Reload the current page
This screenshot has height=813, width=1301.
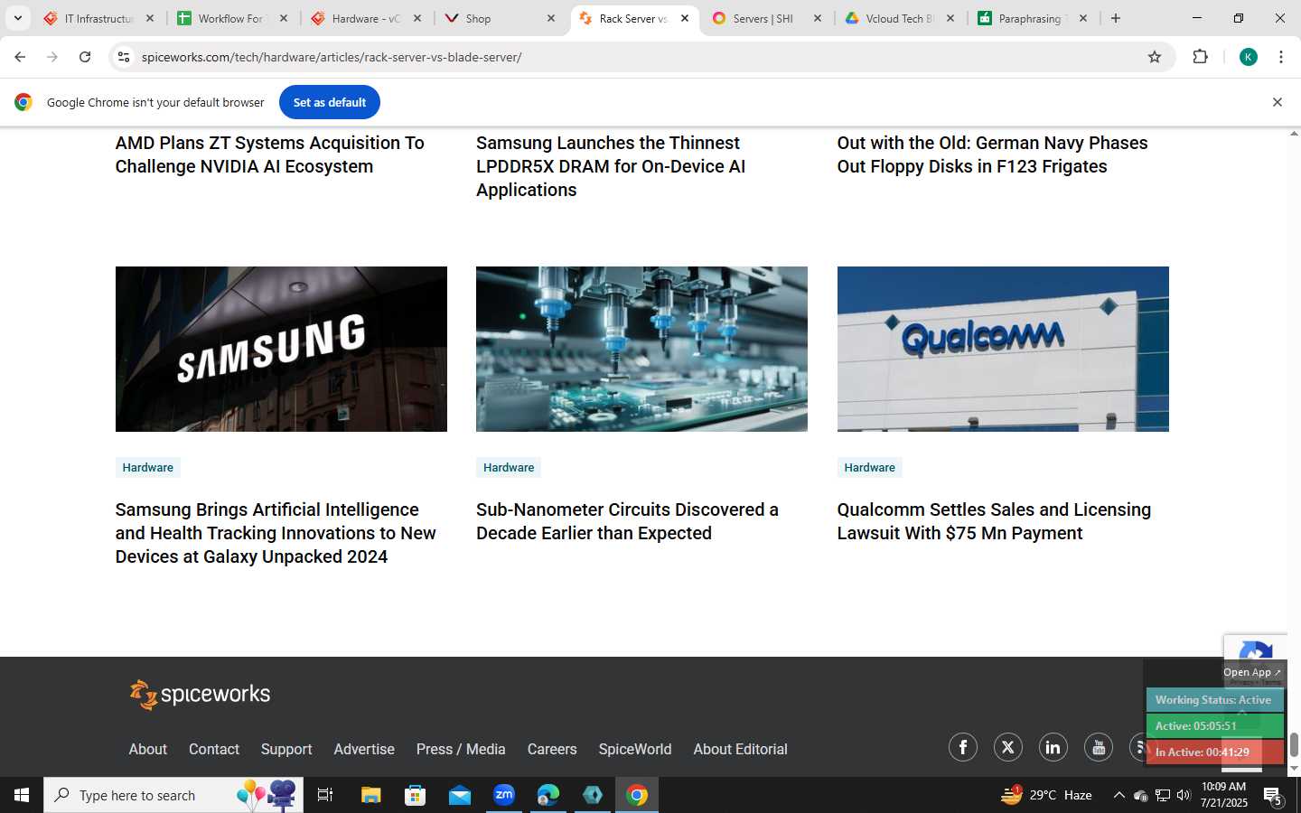point(85,57)
